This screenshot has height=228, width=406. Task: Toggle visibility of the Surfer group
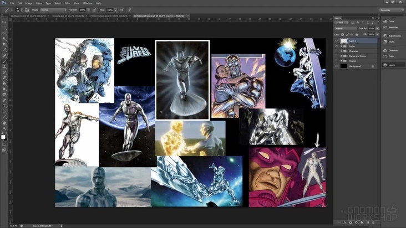tap(336, 46)
